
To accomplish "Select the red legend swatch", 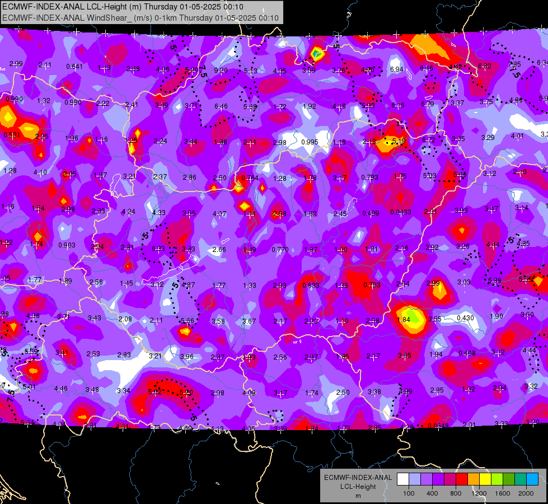I will (462, 479).
